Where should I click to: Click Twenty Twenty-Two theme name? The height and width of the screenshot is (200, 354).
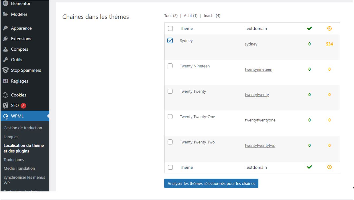click(197, 142)
